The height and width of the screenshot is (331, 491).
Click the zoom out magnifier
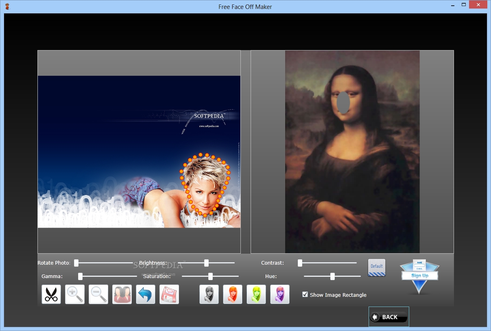click(98, 294)
